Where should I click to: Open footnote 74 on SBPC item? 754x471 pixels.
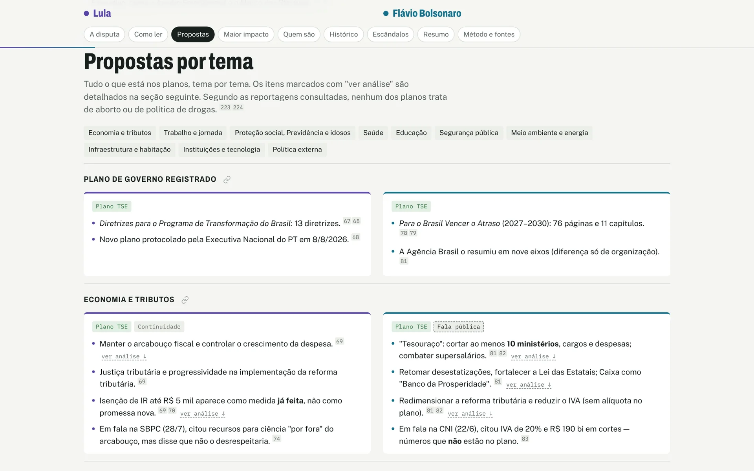pos(277,439)
